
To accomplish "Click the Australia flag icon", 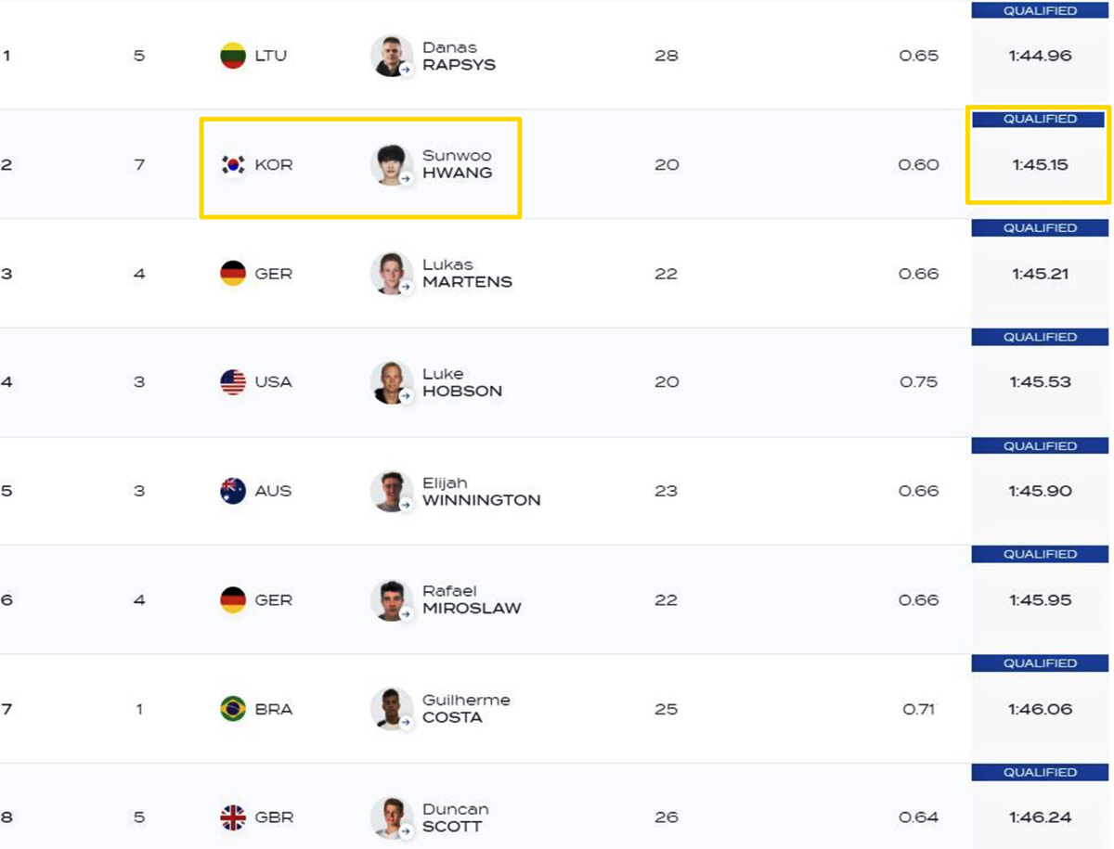I will pyautogui.click(x=233, y=491).
